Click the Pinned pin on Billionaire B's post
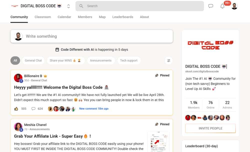 click(x=157, y=75)
